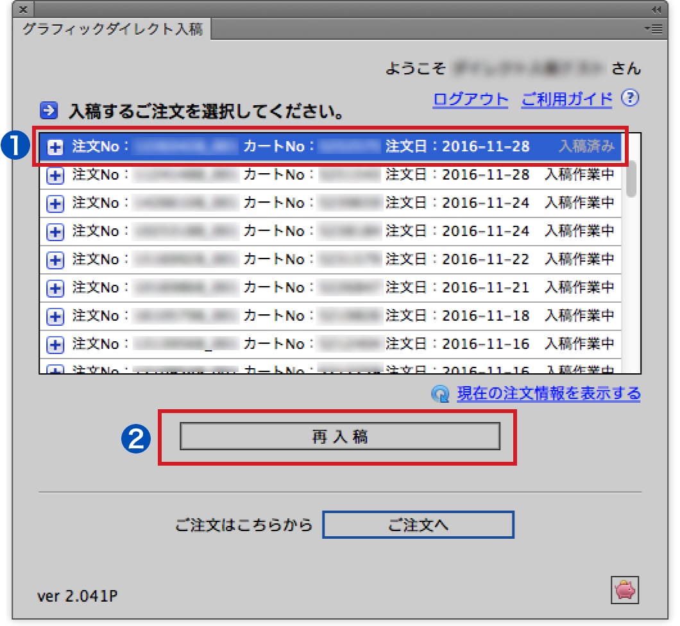Collapse panel with the double-arrow icon
The width and height of the screenshot is (680, 626).
tap(655, 9)
